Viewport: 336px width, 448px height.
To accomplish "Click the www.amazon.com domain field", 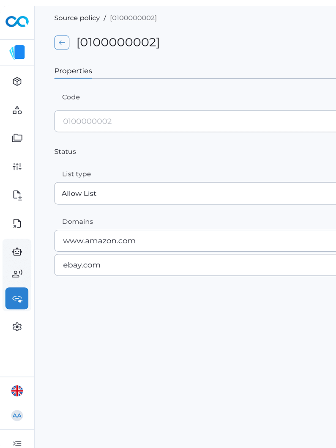I will (x=195, y=241).
